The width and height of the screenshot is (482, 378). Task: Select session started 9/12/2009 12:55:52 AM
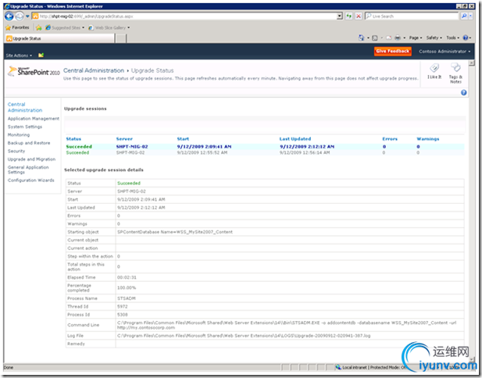click(x=265, y=152)
